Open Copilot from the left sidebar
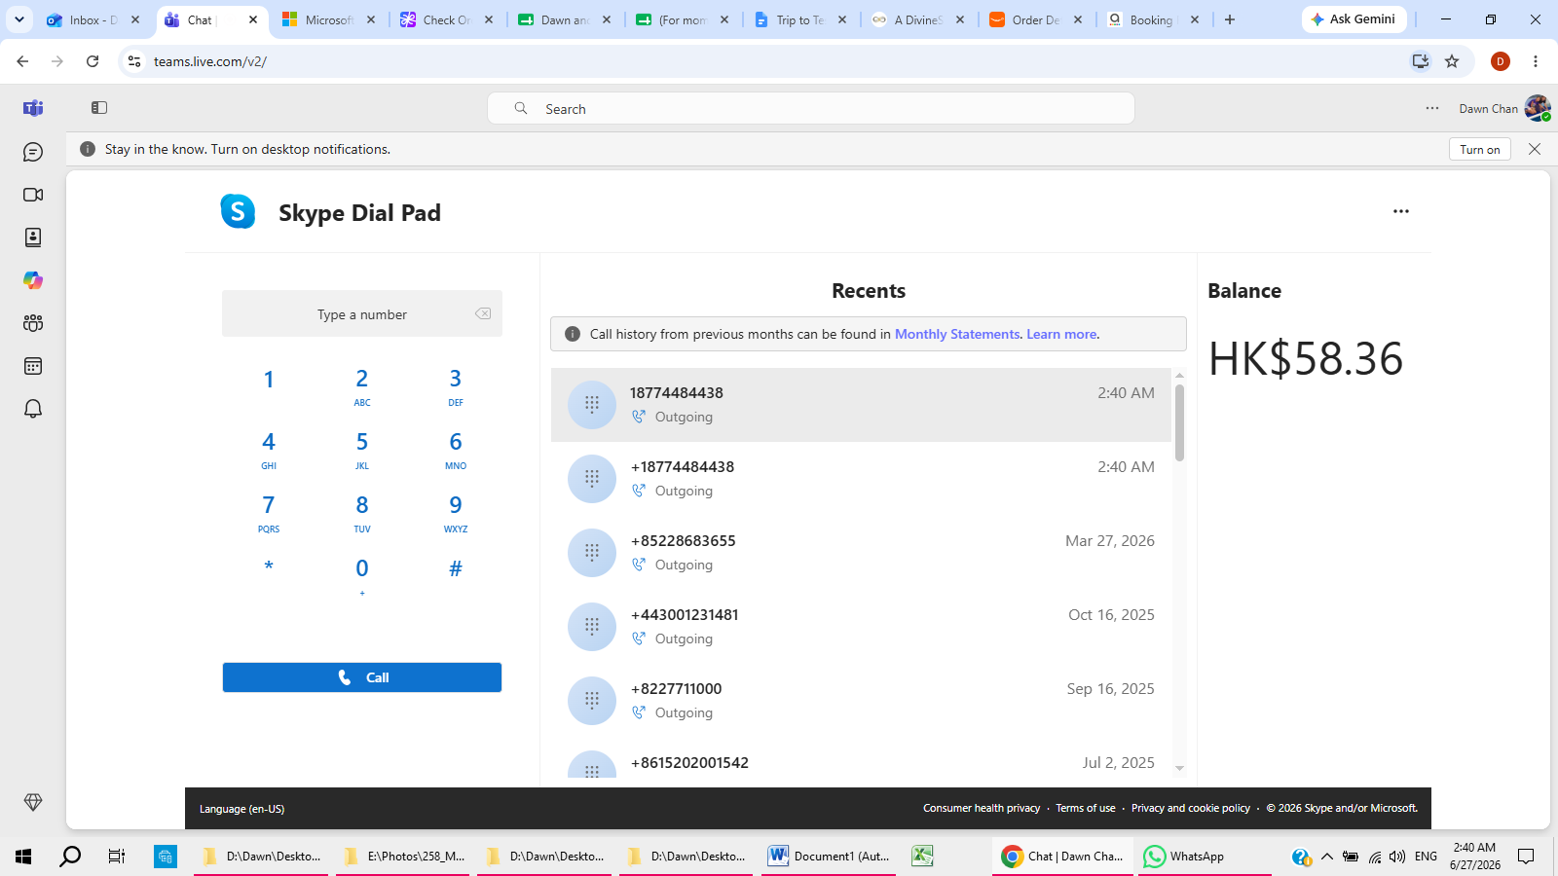 pyautogui.click(x=33, y=280)
